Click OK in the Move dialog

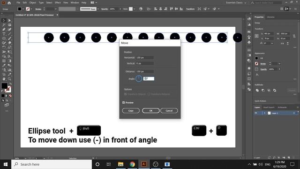pyautogui.click(x=151, y=111)
